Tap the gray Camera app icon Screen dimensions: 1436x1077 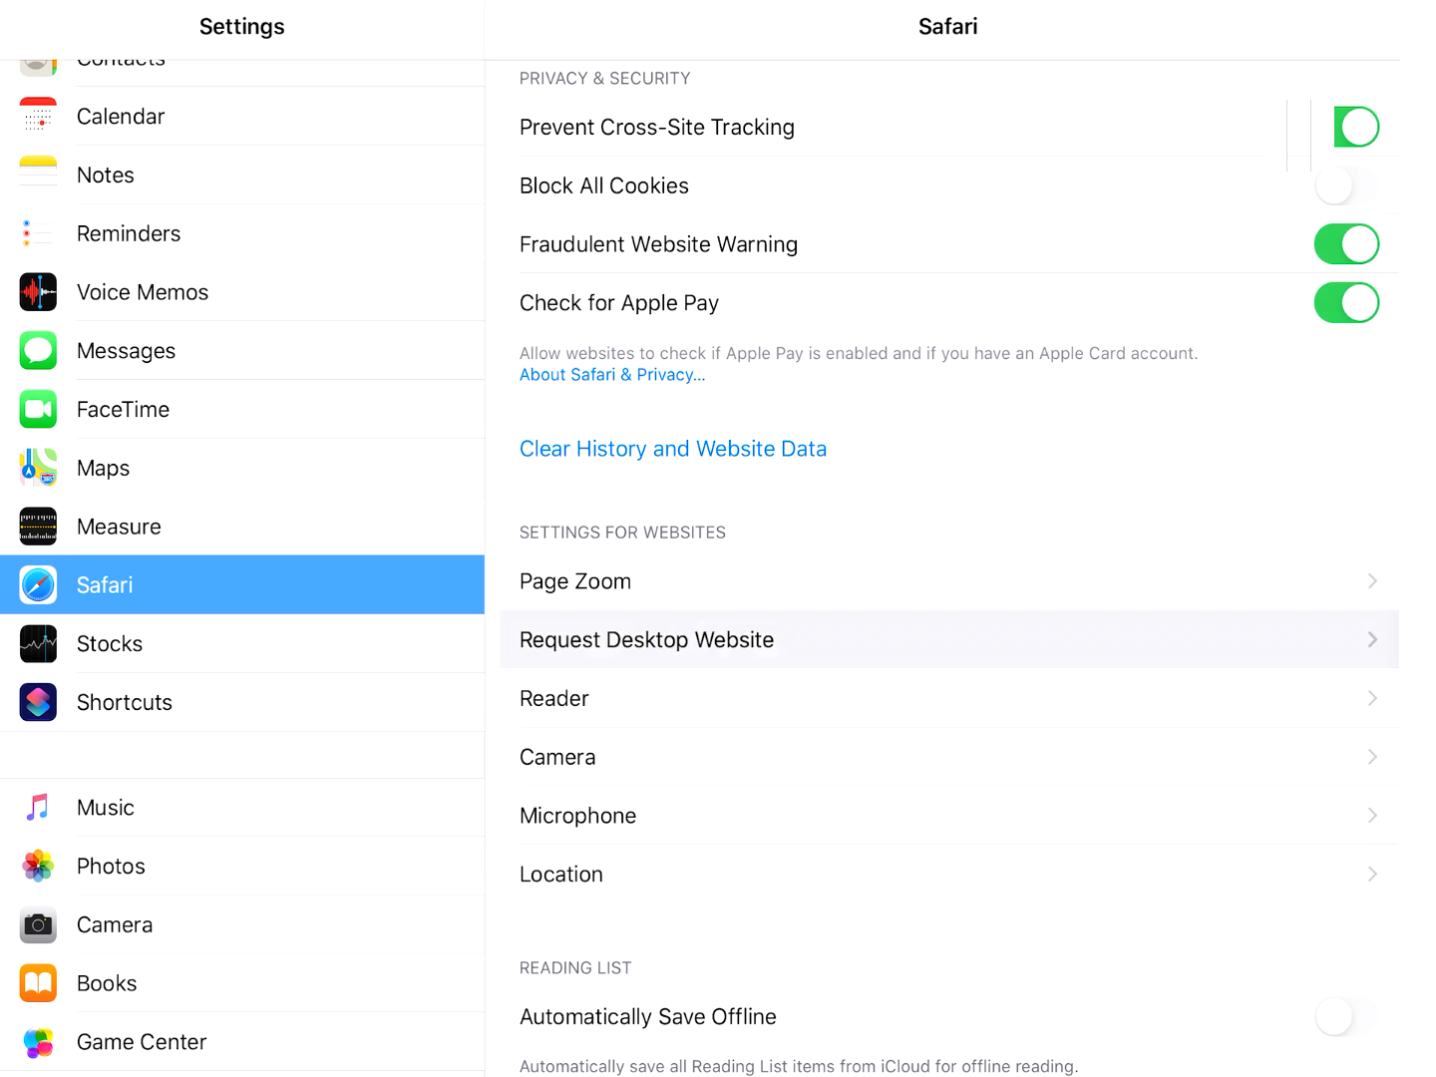(x=38, y=925)
